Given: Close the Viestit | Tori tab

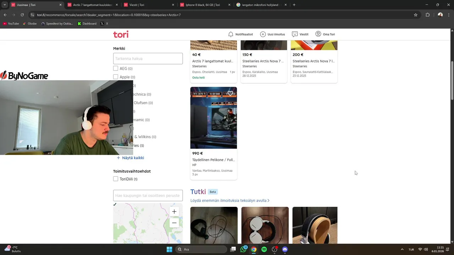Looking at the screenshot, I should (173, 5).
